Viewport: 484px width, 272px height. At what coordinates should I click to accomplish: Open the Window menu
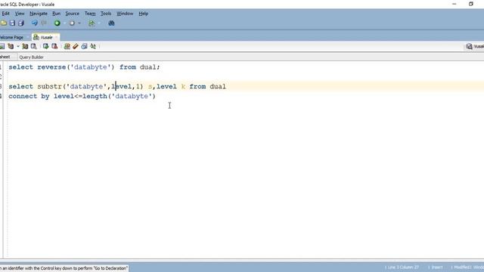pyautogui.click(x=125, y=14)
